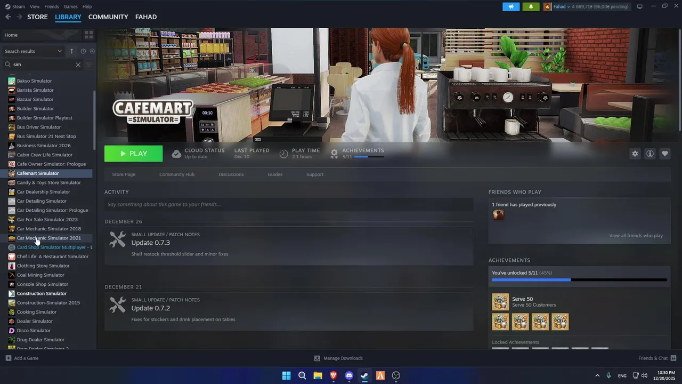Click the sort ascending arrow icon
This screenshot has height=384, width=682.
71,51
